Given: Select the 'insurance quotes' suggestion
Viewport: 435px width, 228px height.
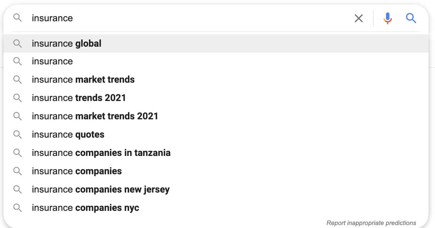Looking at the screenshot, I should 68,134.
